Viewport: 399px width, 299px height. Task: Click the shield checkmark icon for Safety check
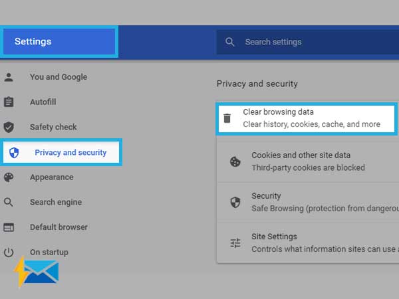(9, 127)
